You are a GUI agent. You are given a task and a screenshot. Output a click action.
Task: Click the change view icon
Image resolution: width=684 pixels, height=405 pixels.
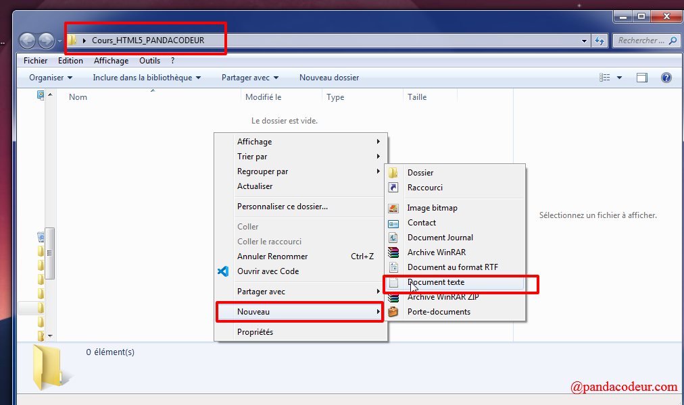point(605,78)
